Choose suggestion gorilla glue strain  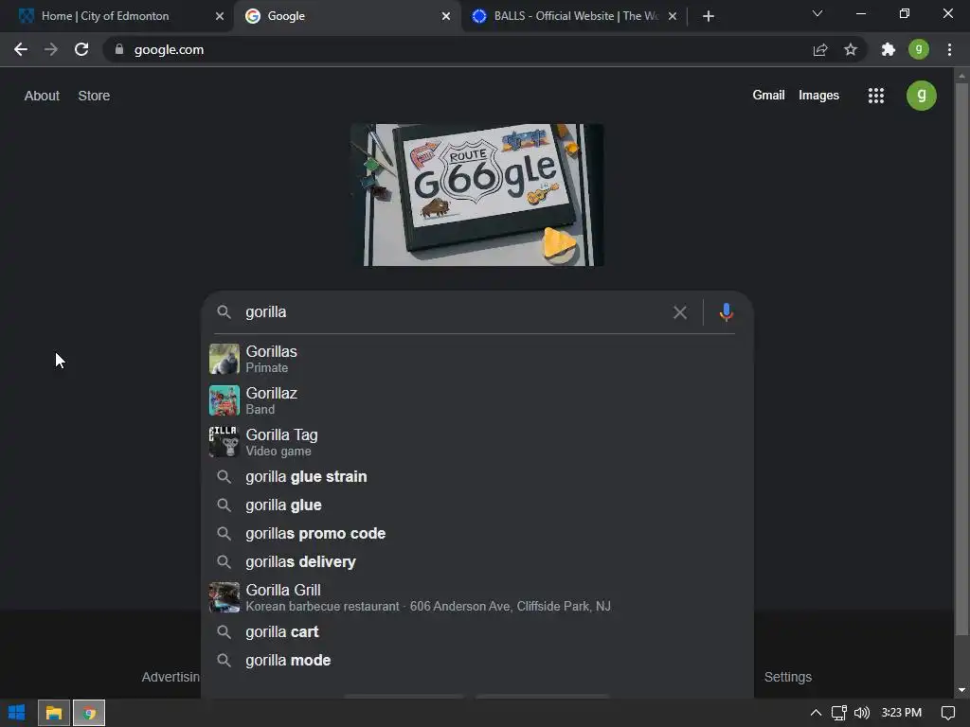coord(476,477)
